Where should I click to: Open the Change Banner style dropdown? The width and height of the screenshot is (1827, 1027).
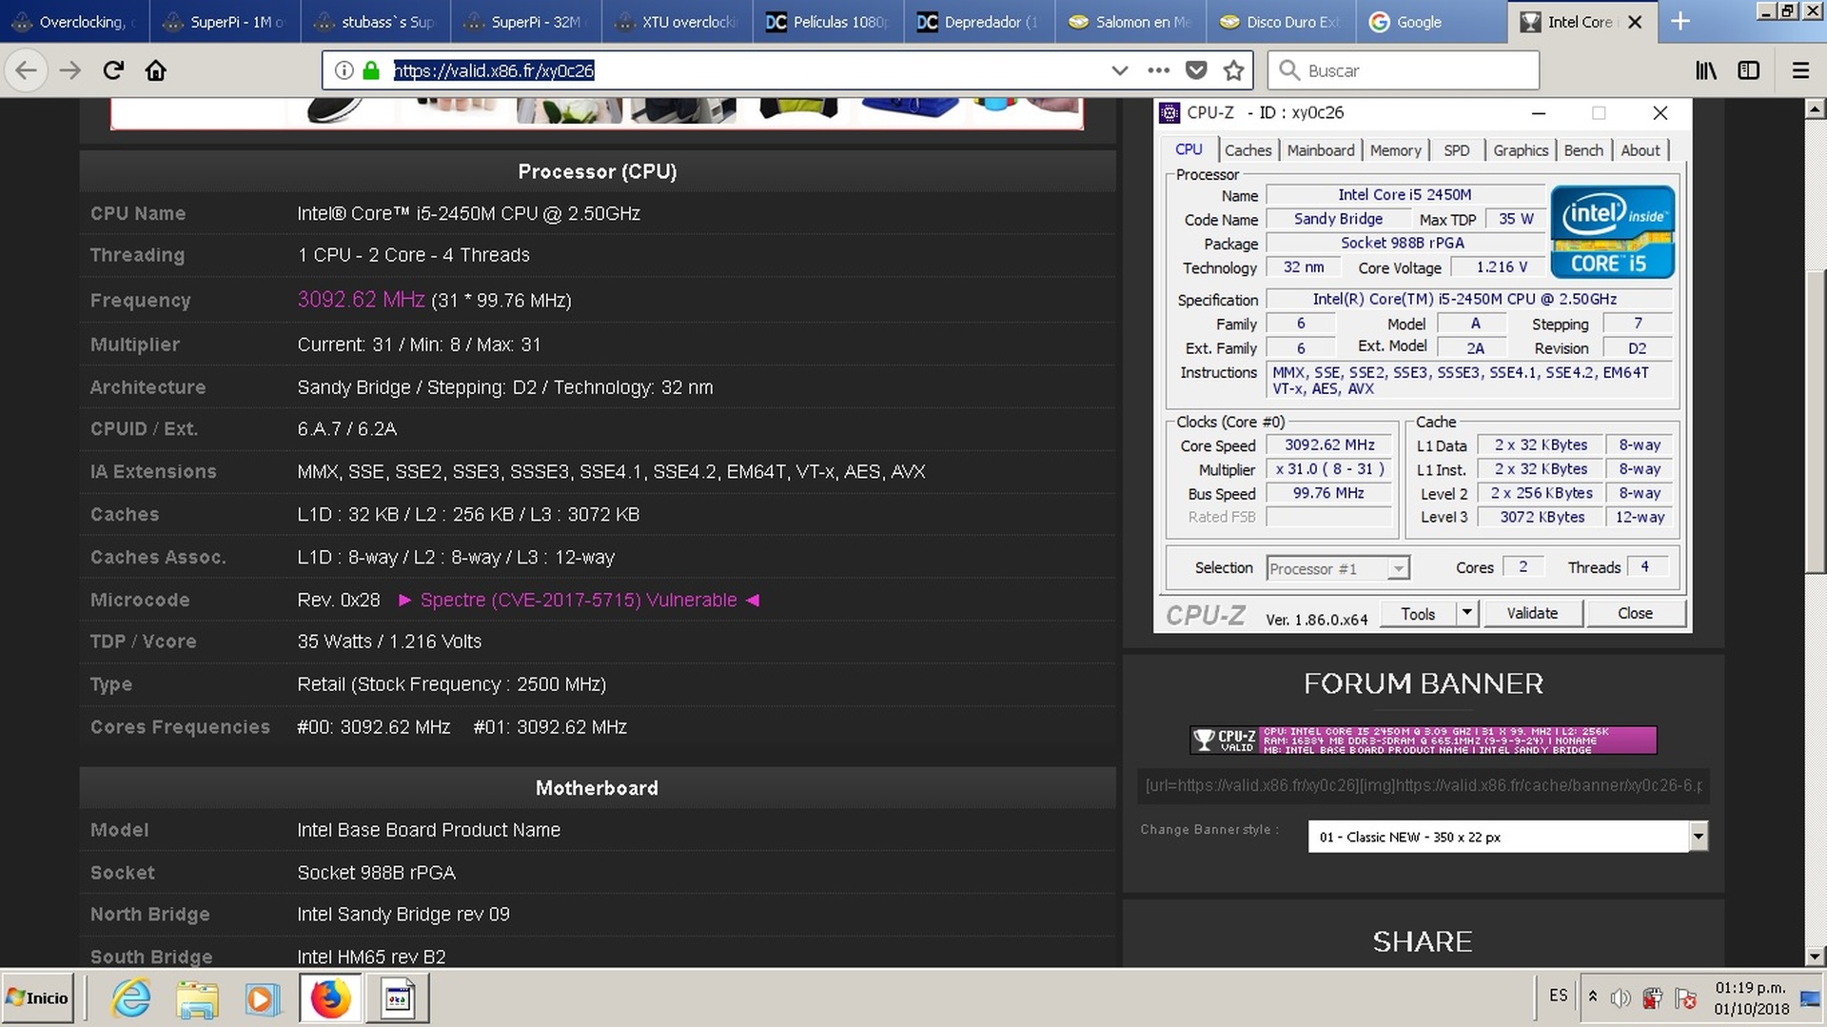(x=1507, y=837)
